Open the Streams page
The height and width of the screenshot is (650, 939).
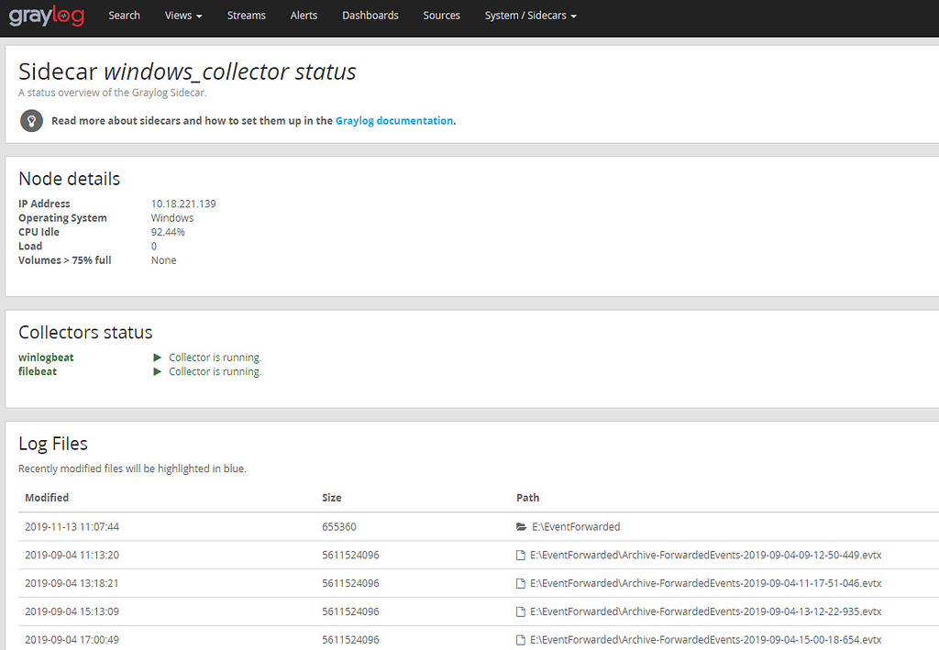click(x=246, y=15)
